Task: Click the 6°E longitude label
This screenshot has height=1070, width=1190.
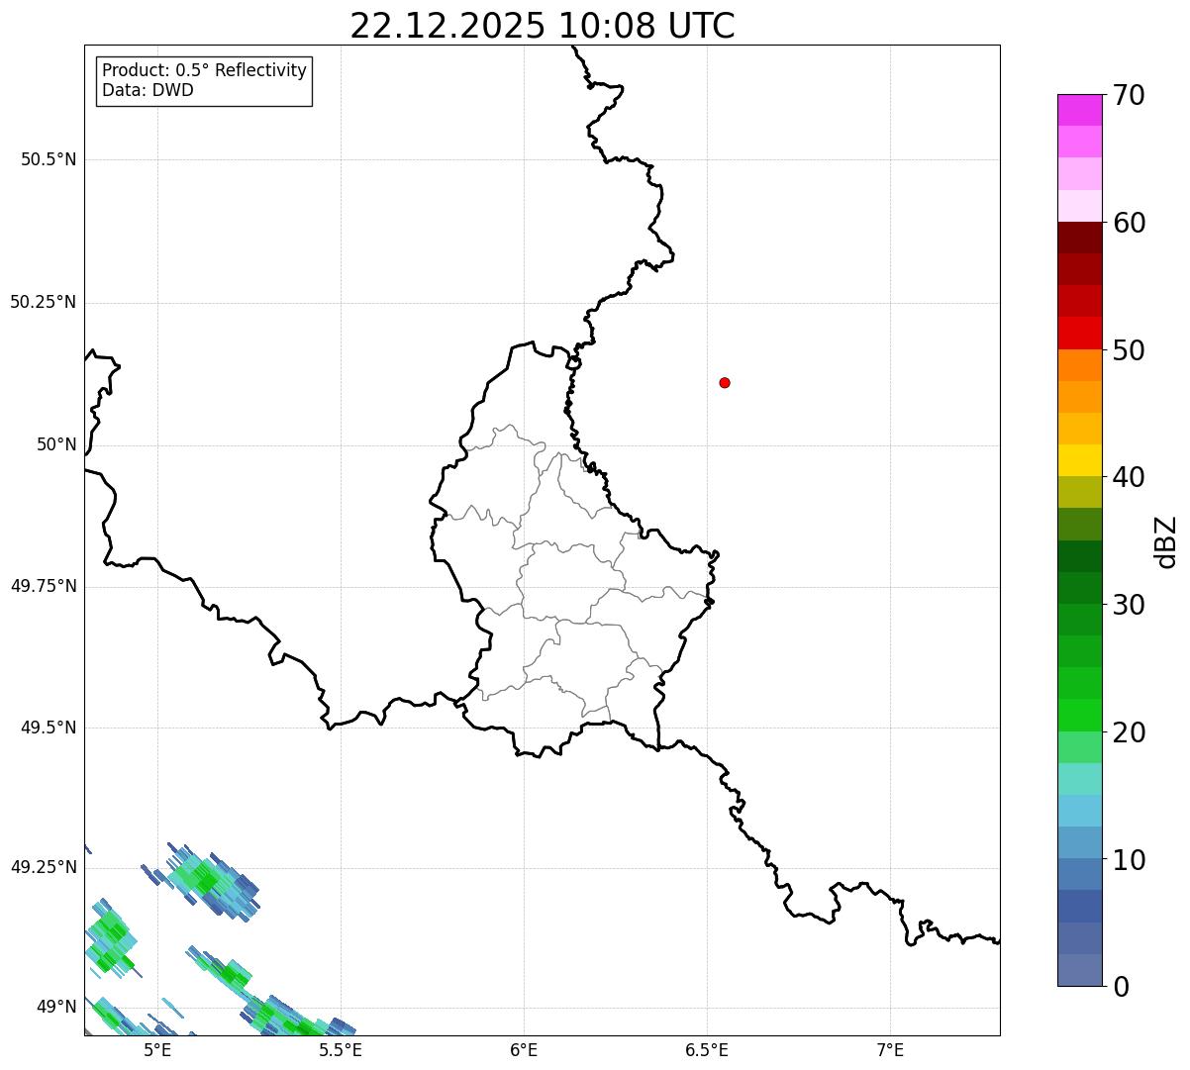Action: [524, 1049]
